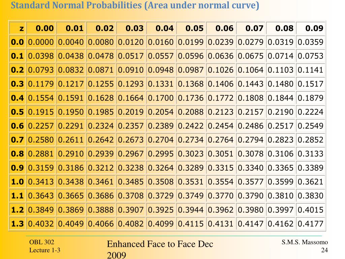Click the cell value 0.3389

[x=310, y=168]
